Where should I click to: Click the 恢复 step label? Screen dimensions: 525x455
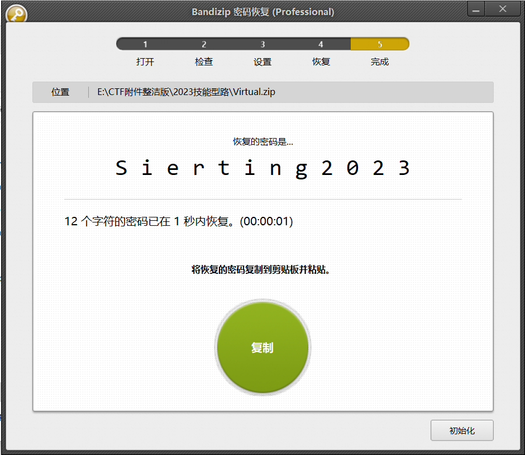(321, 61)
